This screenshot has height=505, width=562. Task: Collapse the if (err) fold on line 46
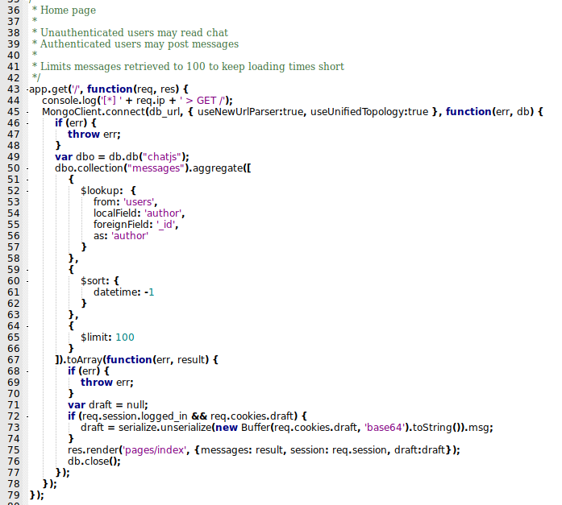click(27, 123)
